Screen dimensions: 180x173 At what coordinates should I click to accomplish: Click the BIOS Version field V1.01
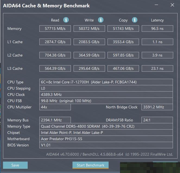tap(106, 145)
